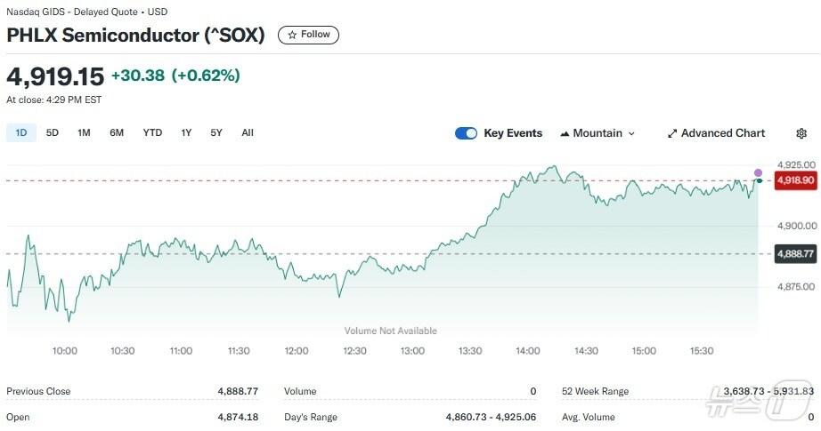Image resolution: width=821 pixels, height=431 pixels.
Task: Switch to the 5D range tab
Action: click(53, 132)
